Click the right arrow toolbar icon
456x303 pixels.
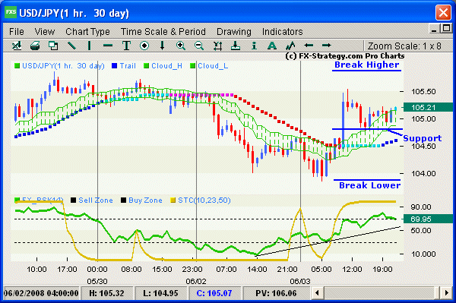point(327,46)
